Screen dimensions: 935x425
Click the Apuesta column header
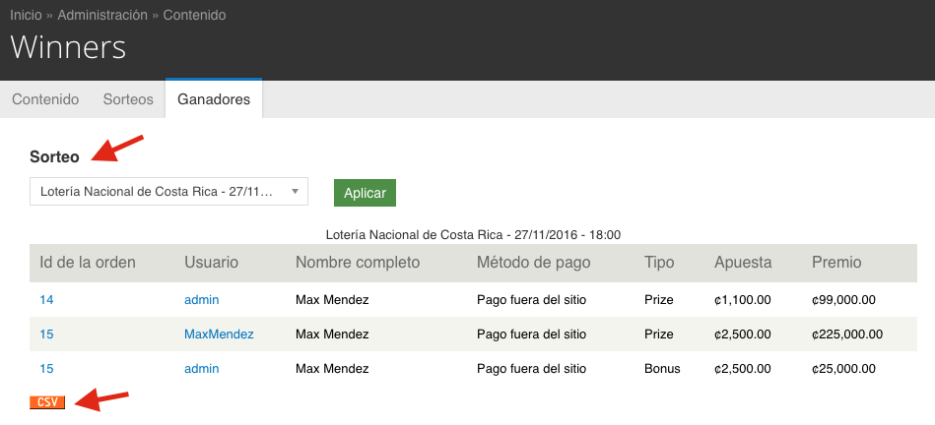click(x=743, y=262)
